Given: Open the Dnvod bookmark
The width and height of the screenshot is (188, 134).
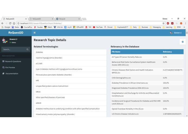Looking at the screenshot, I should pyautogui.click(x=108, y=27).
